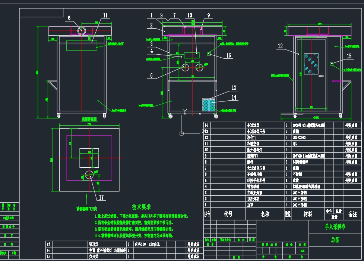Click the '代号' column header

(x=228, y=214)
